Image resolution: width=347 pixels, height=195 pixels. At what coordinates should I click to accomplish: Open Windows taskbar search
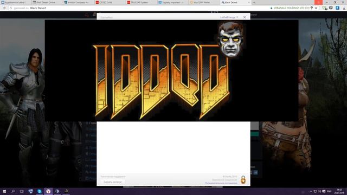[x=13, y=191]
